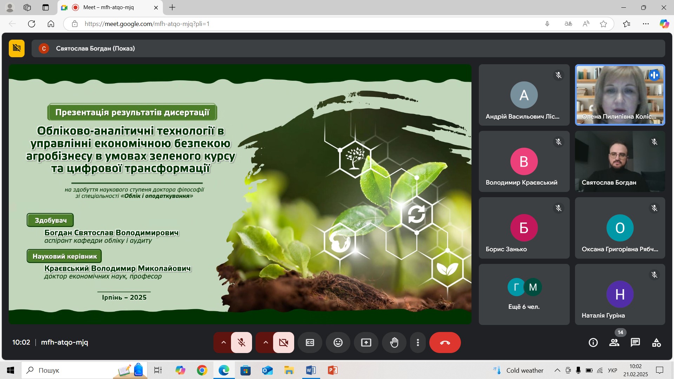Select Олена Пилипівна video tile

click(620, 95)
